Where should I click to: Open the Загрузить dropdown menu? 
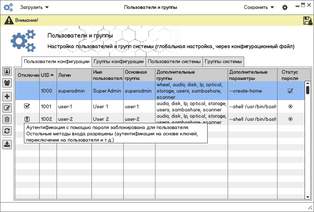click(x=35, y=7)
